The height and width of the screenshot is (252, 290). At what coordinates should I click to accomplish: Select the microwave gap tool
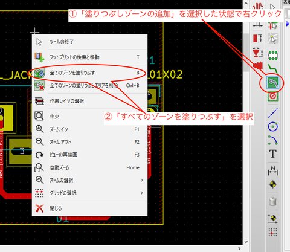tap(258, 25)
